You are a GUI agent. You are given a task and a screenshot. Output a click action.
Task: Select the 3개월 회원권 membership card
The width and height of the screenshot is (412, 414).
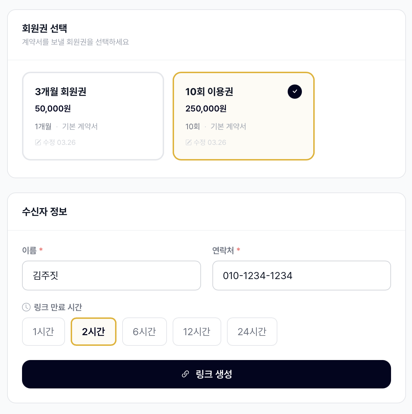tap(93, 116)
